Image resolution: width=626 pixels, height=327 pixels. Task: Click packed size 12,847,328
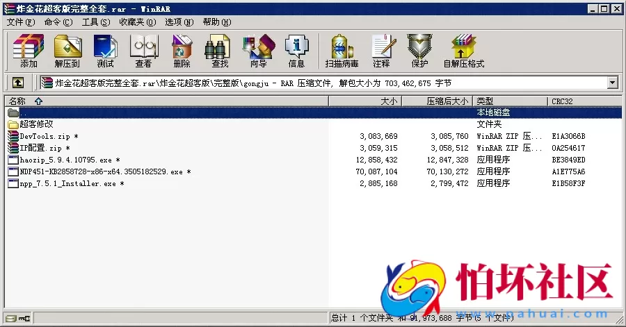point(447,160)
